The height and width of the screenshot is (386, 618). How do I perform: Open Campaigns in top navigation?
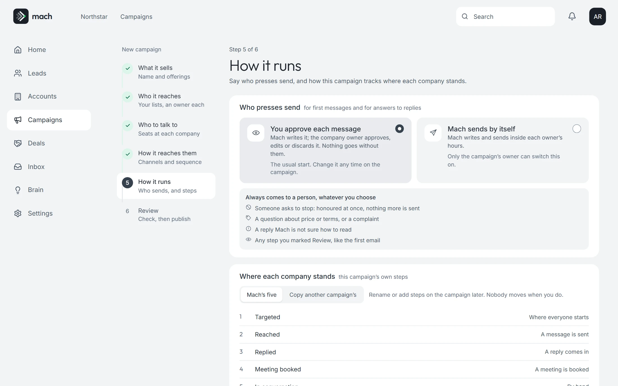click(136, 17)
